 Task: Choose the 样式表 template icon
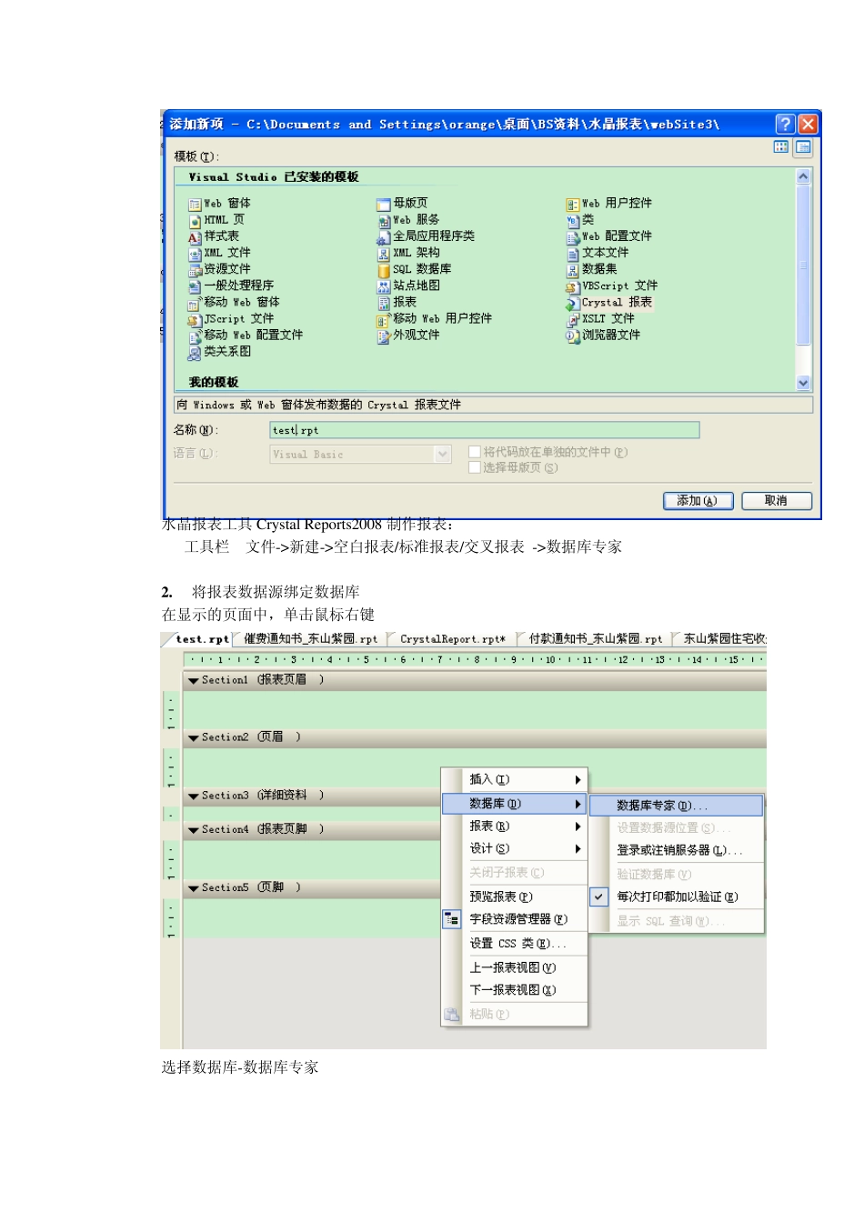point(195,237)
